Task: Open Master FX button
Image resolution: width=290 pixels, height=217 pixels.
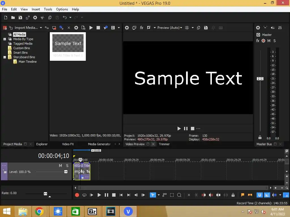Action: 258,41
